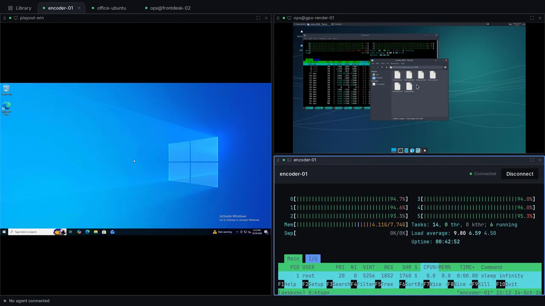
Task: Select the Microsoft Edge desktop shortcut
Action: [x=6, y=108]
